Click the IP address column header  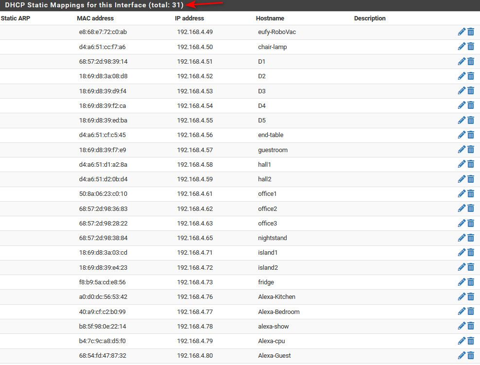(189, 18)
